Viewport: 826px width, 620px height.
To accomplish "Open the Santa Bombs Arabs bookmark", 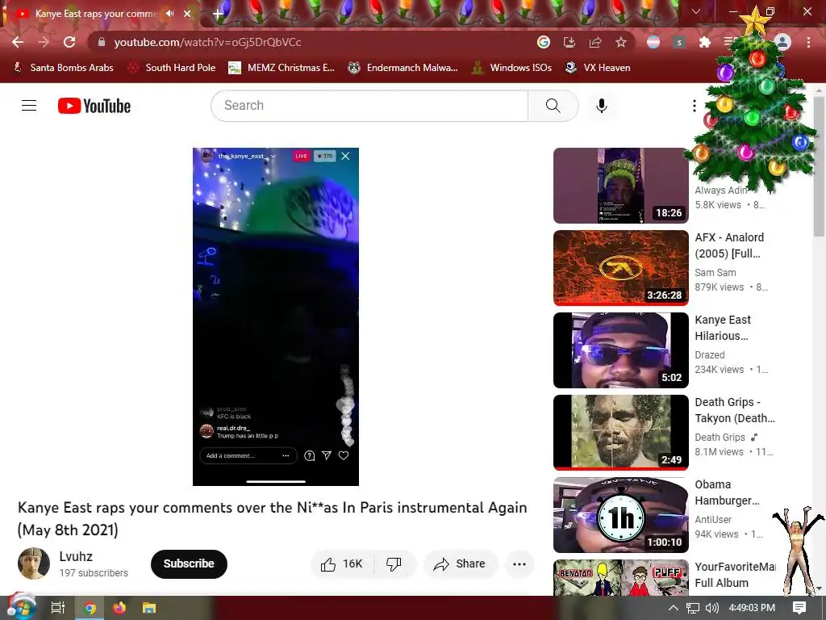I will click(x=63, y=68).
